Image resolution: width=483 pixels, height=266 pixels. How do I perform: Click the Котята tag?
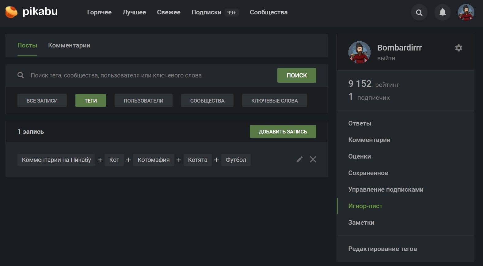pos(198,160)
